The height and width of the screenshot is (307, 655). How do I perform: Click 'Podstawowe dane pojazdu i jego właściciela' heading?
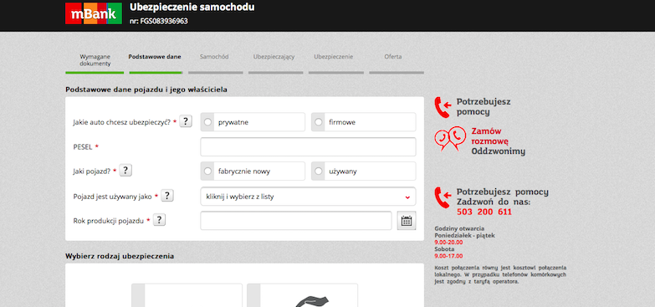pos(146,90)
